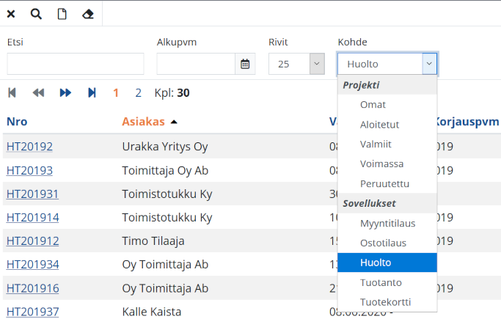Click the Etsi search input field

[x=75, y=64]
